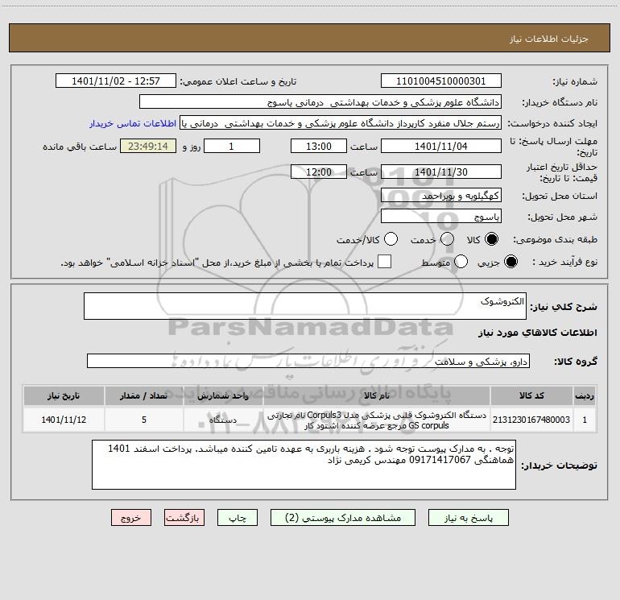Click the announcement date field 1401/11/02 - 12:57
Viewport: 620px width, 600px height.
(x=116, y=81)
